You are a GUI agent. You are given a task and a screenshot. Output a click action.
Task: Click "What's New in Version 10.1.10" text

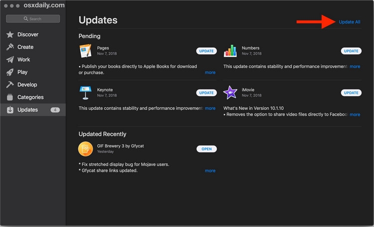253,108
